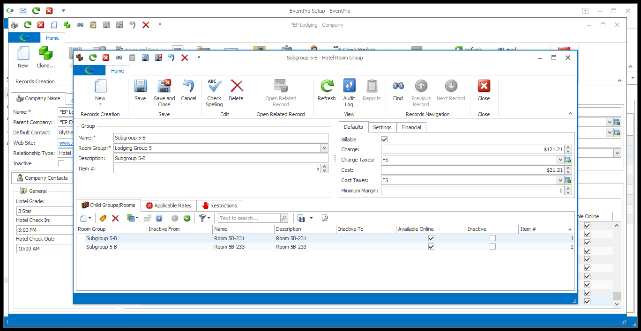Select Company Contacts tab in Company window
Screen dimensions: 641x331
[42, 178]
